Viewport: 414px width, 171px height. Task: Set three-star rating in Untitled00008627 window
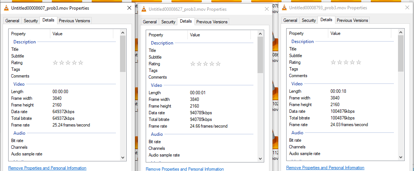205,64
